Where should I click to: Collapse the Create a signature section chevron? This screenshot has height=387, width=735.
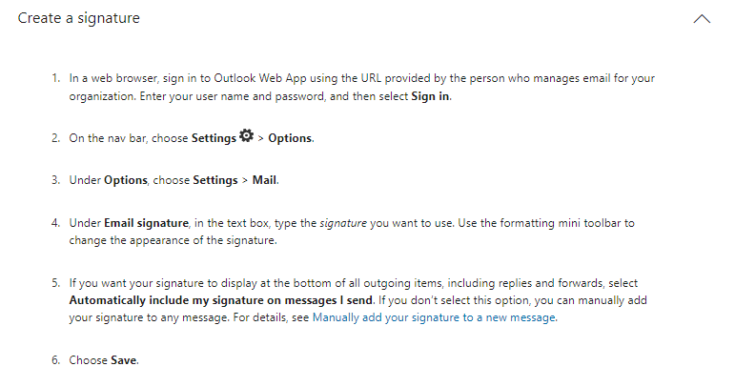click(703, 18)
